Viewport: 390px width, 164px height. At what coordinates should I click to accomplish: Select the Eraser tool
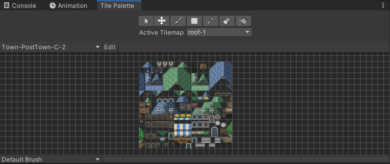pos(227,21)
